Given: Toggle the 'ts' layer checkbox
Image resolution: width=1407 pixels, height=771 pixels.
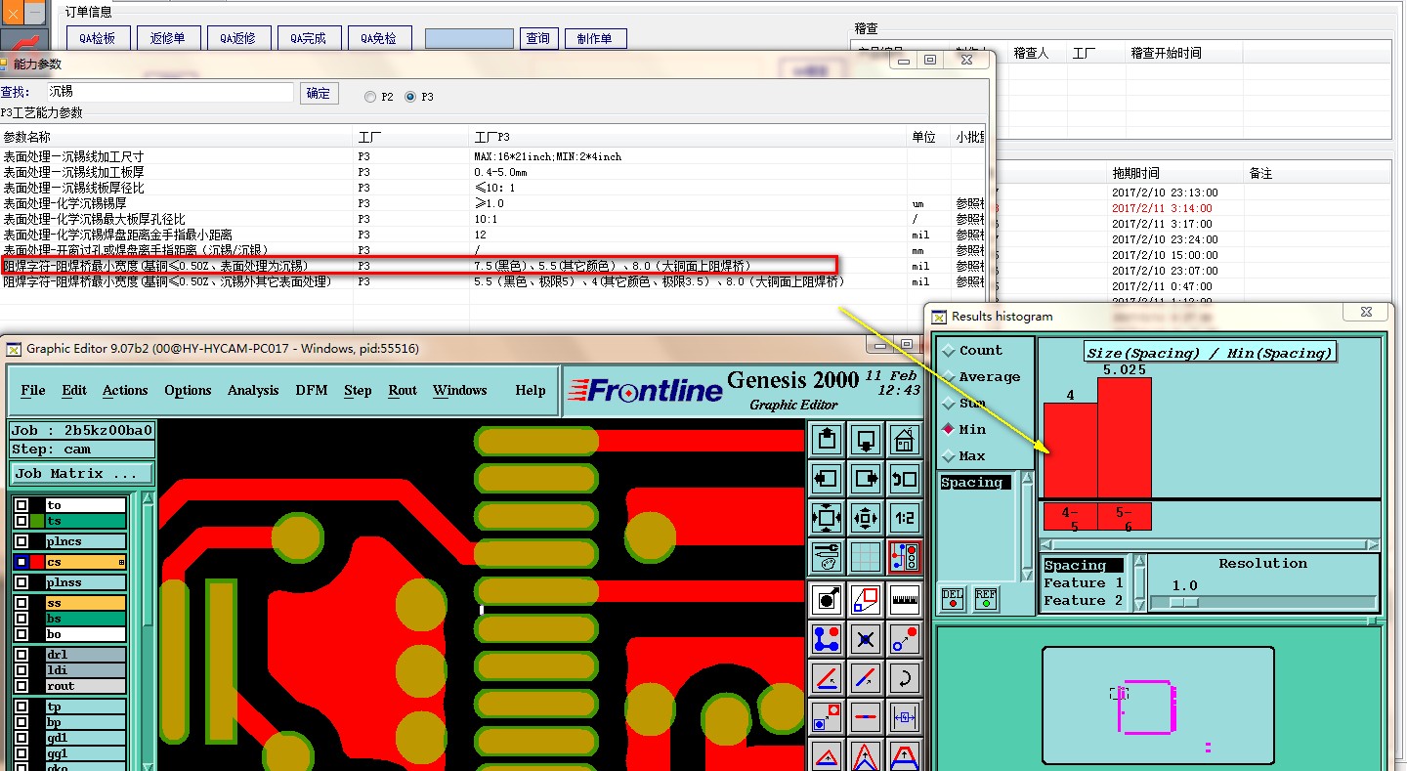Looking at the screenshot, I should pyautogui.click(x=21, y=522).
